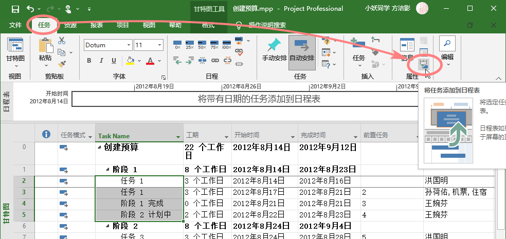Open the Dotum font name dropdown
The width and height of the screenshot is (506, 239).
coord(129,45)
